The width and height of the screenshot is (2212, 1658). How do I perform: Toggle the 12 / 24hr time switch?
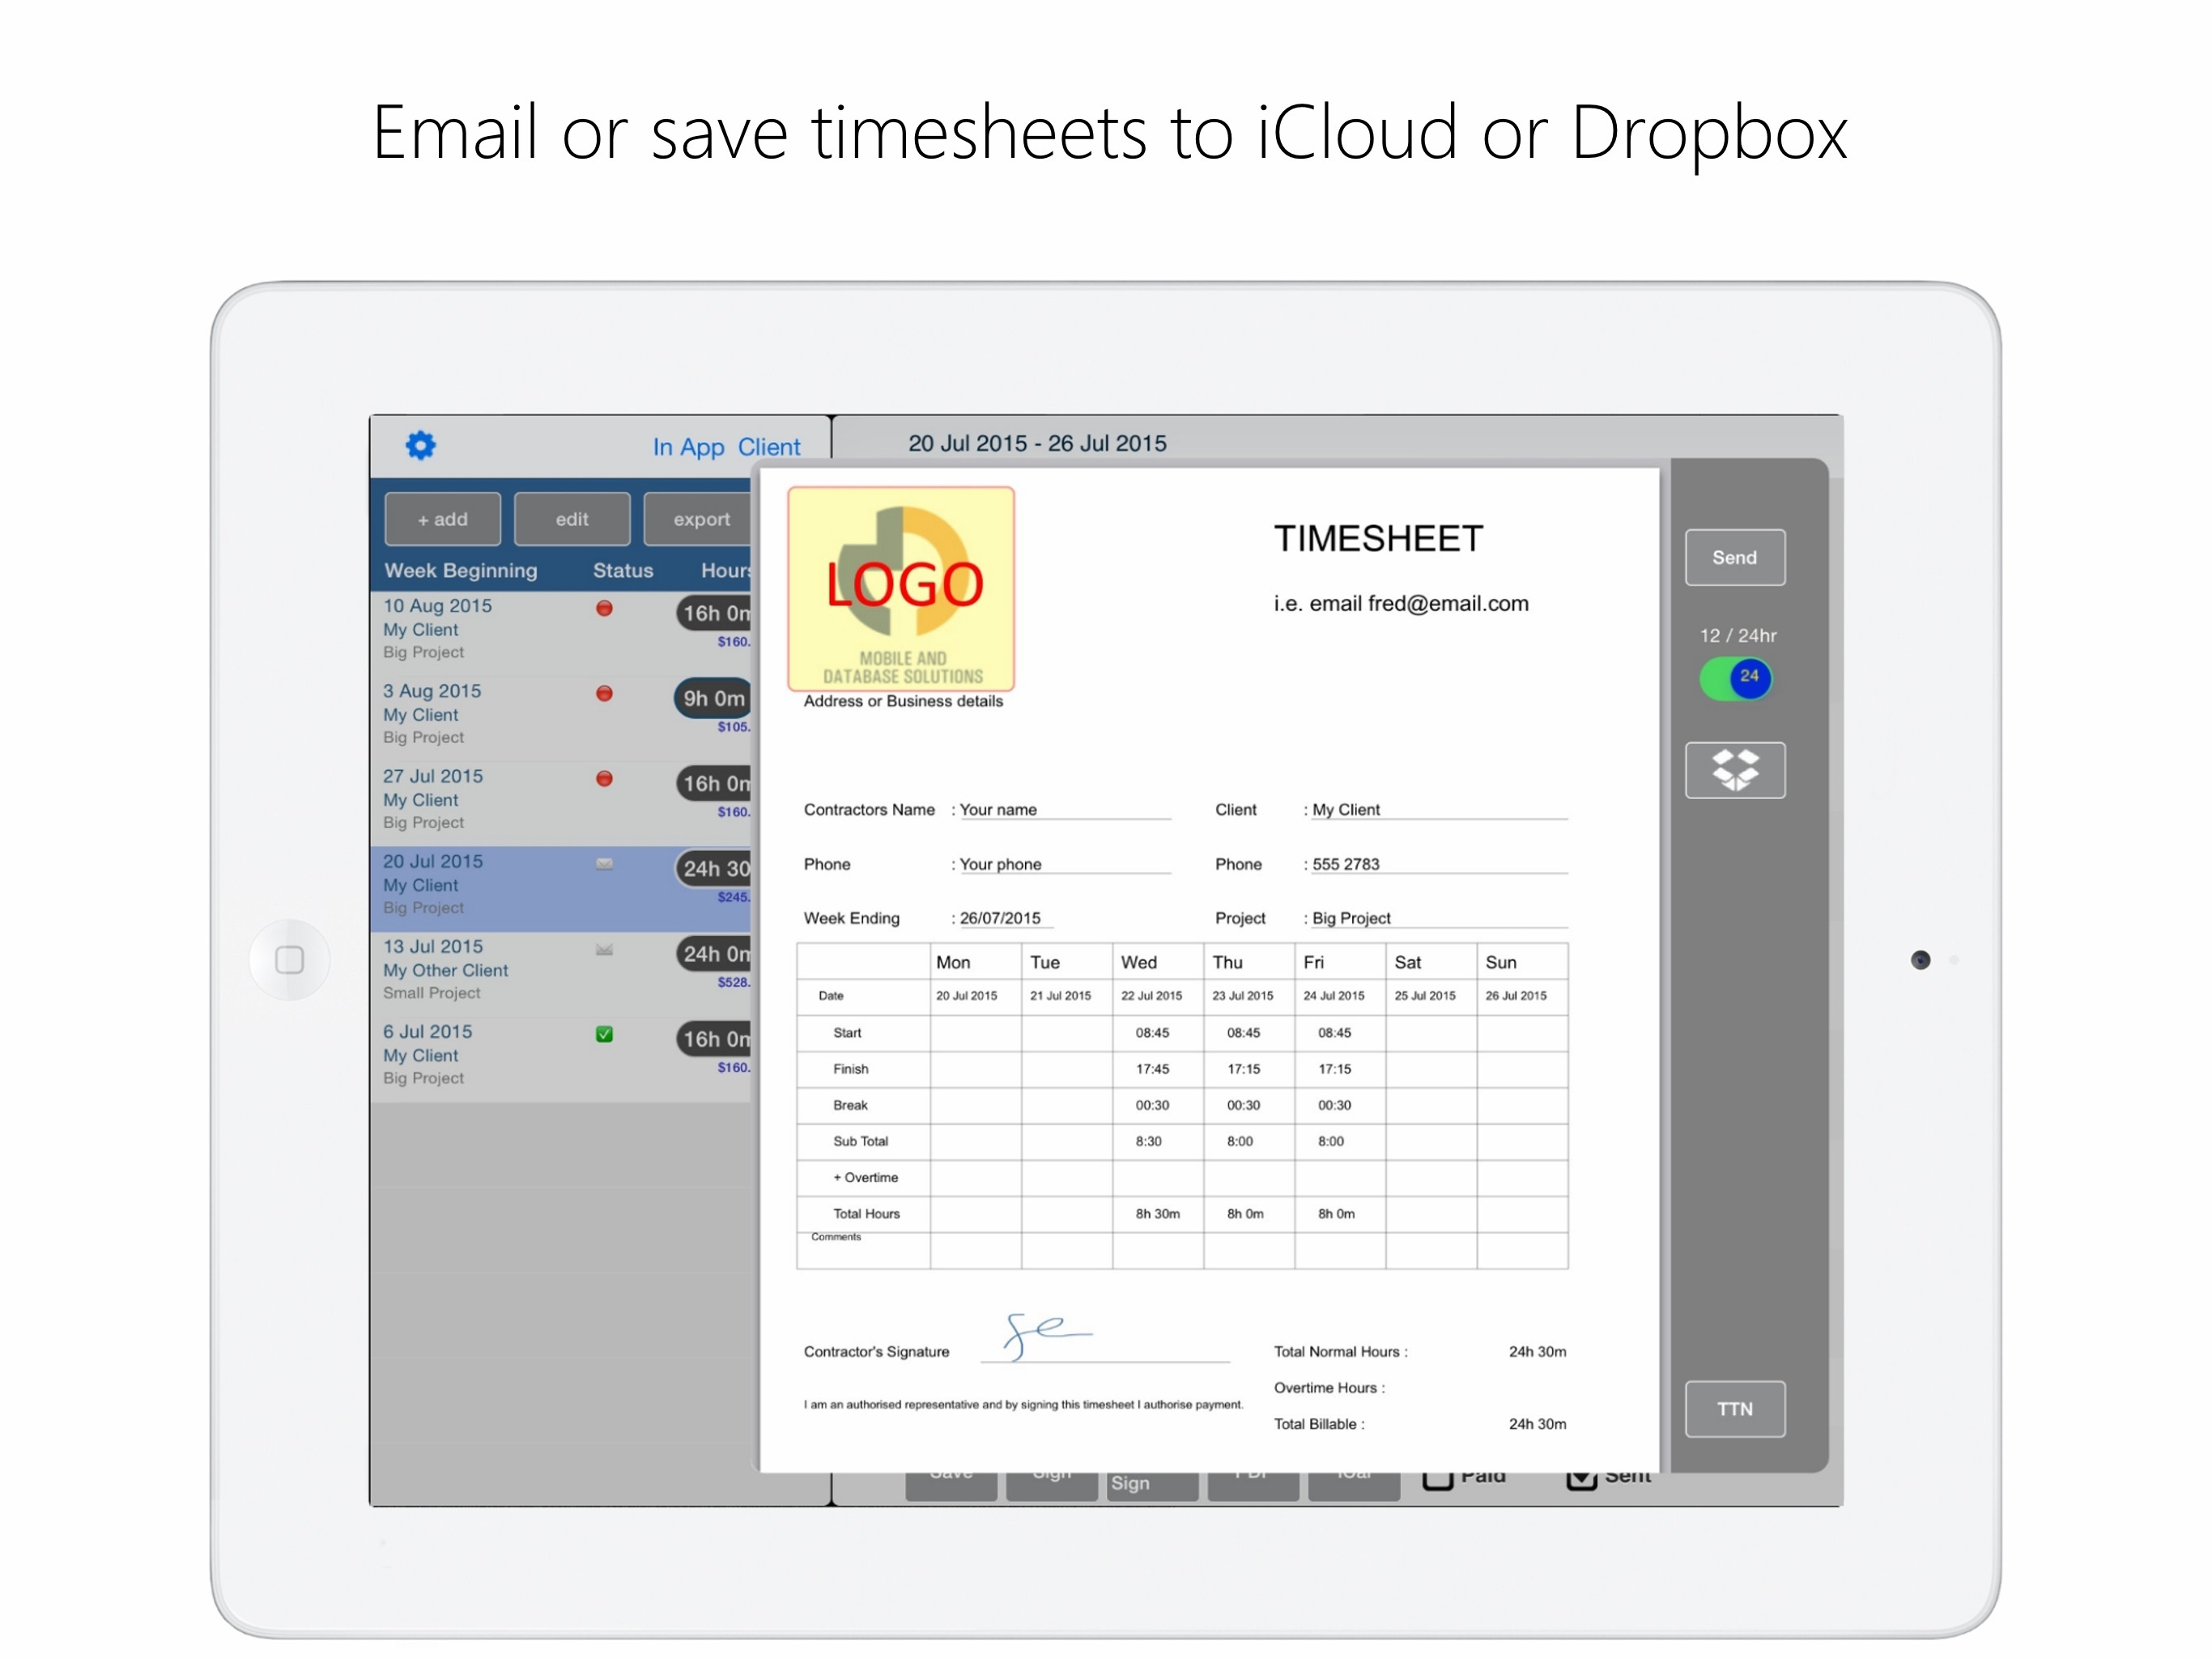coord(1735,679)
